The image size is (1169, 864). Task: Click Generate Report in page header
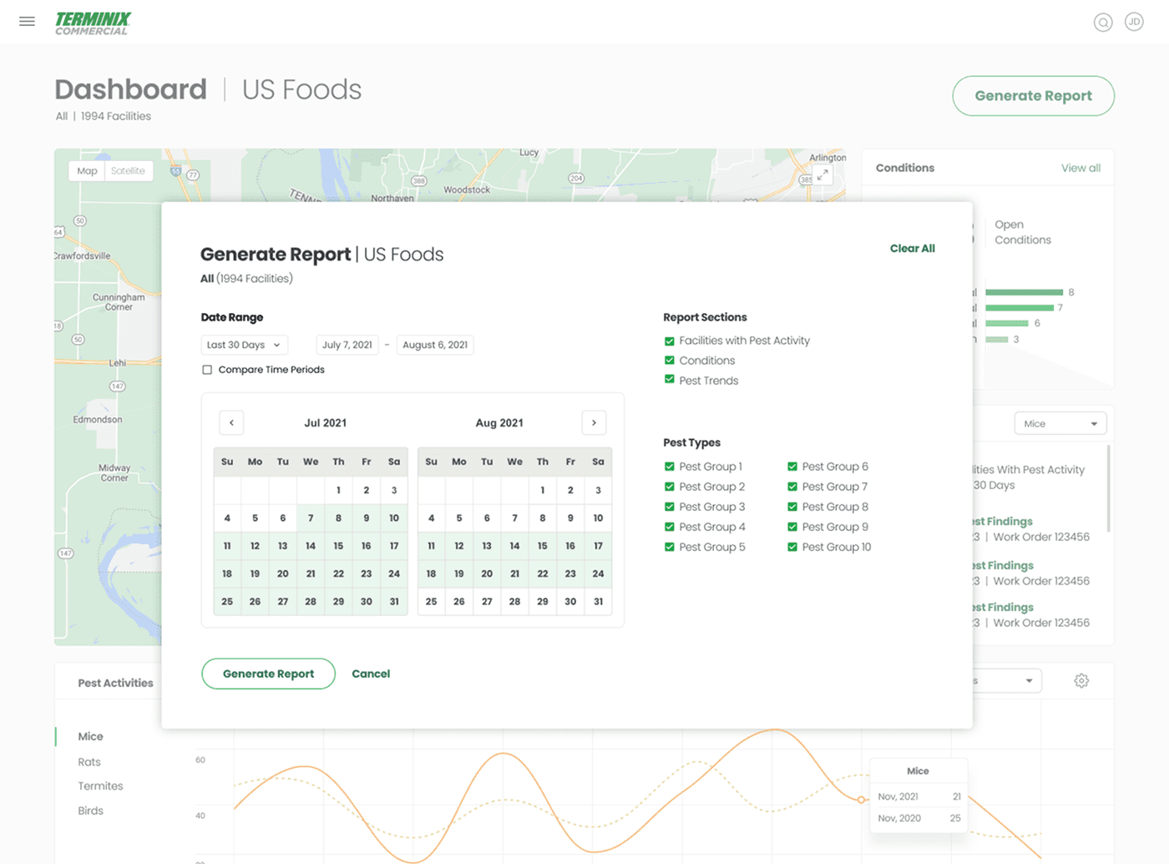[1034, 96]
